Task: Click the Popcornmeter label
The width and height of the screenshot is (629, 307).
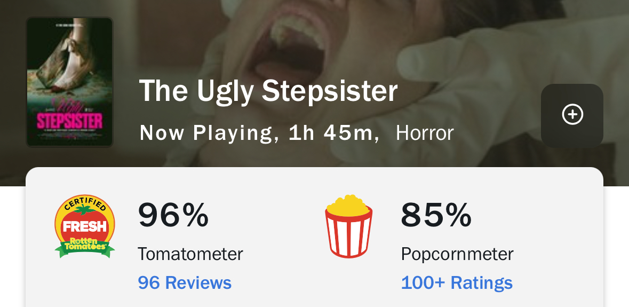Action: (457, 254)
